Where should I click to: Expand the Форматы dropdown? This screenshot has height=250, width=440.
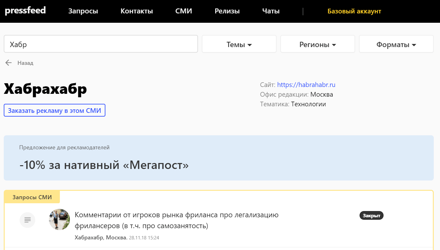pos(396,45)
